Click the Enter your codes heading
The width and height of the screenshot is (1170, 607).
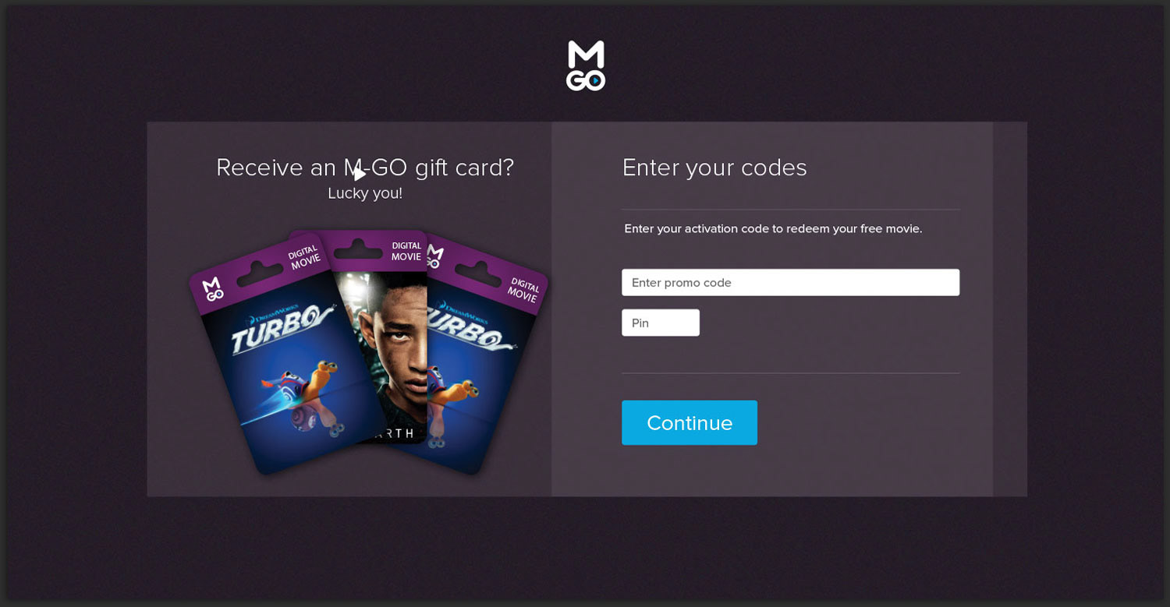tap(714, 168)
